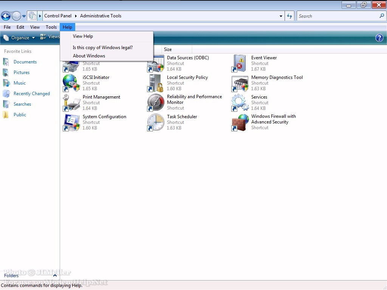Restore down the Explorer window
This screenshot has width=387, height=290.
364,5
